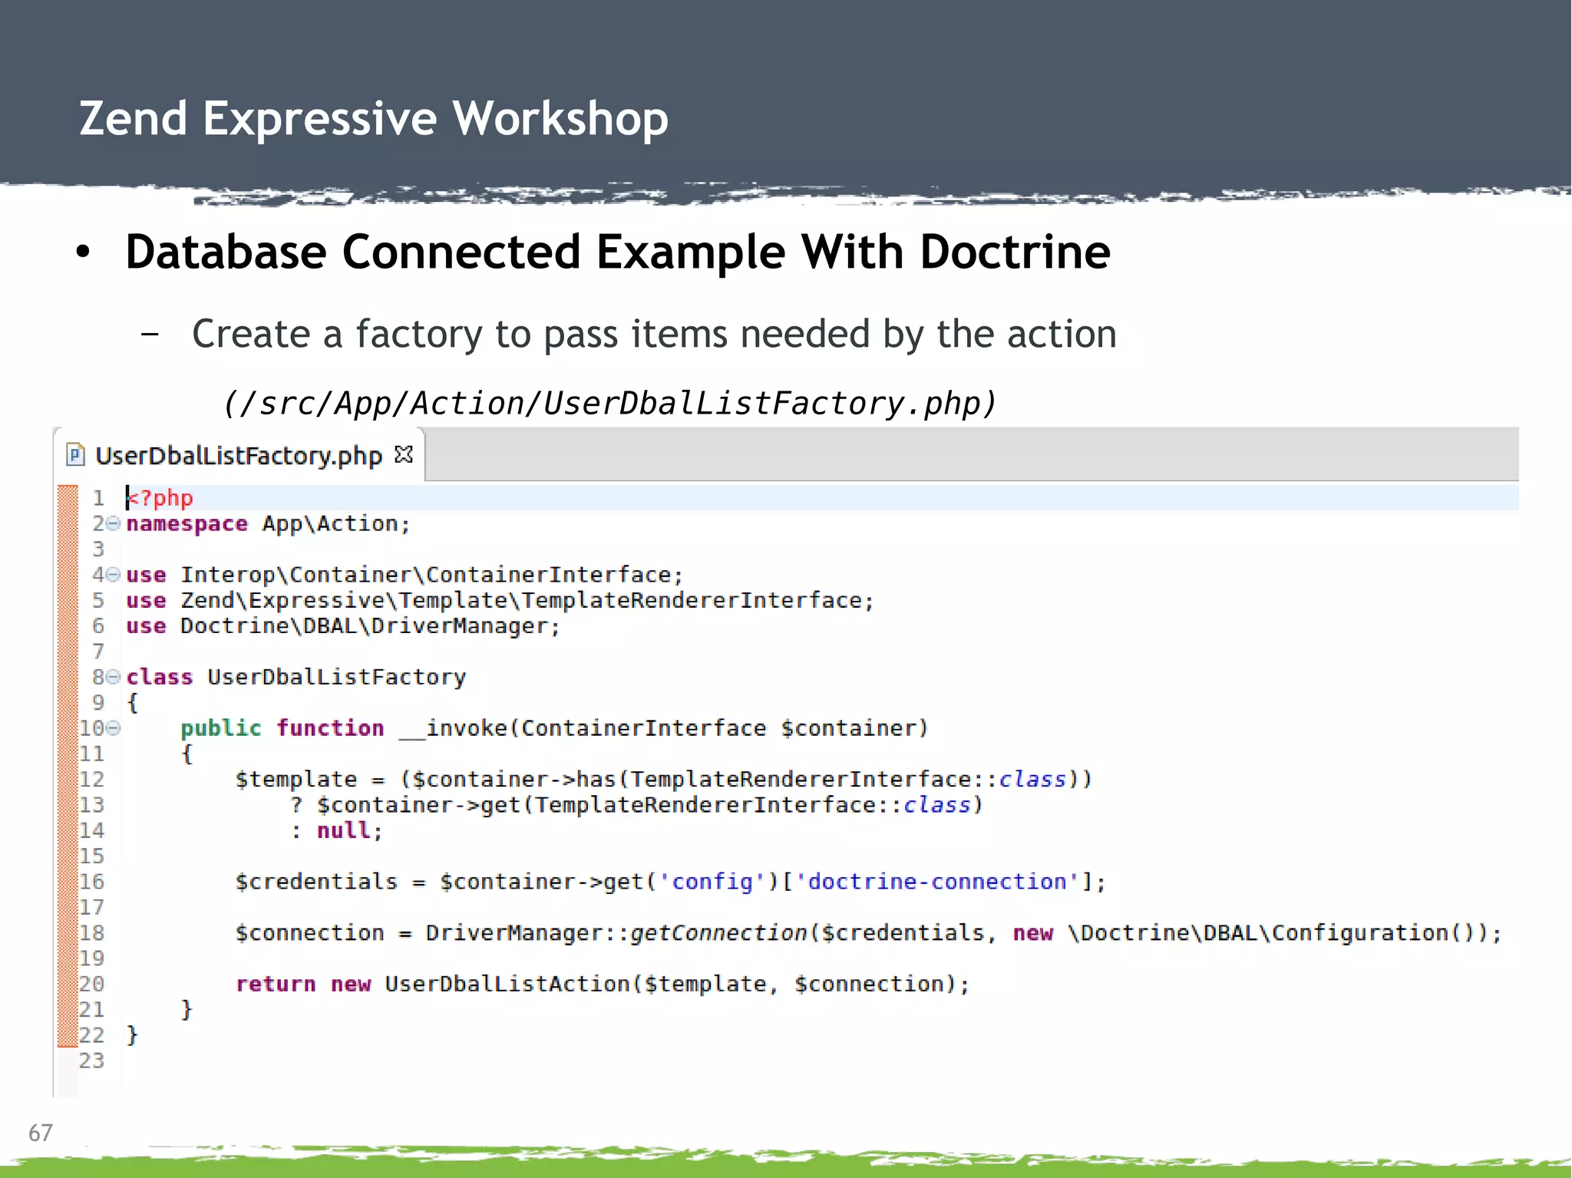This screenshot has height=1178, width=1572.
Task: Close the UserDbalListFactory.php tab
Action: click(x=404, y=454)
